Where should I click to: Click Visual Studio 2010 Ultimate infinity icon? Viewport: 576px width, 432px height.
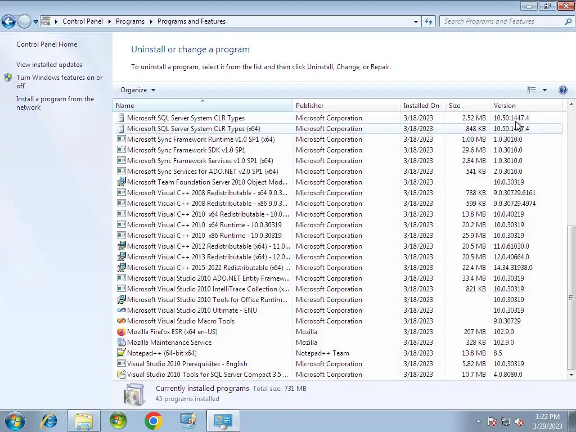[x=121, y=310]
